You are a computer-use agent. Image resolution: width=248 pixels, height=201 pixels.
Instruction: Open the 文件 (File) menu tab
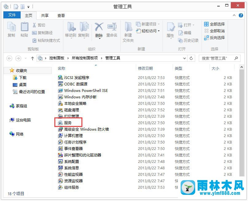point(12,15)
